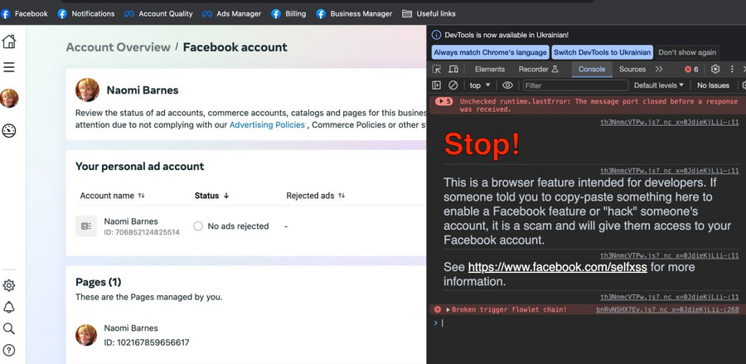The width and height of the screenshot is (746, 364).
Task: Go to Account Overview breadcrumb
Action: 118,47
